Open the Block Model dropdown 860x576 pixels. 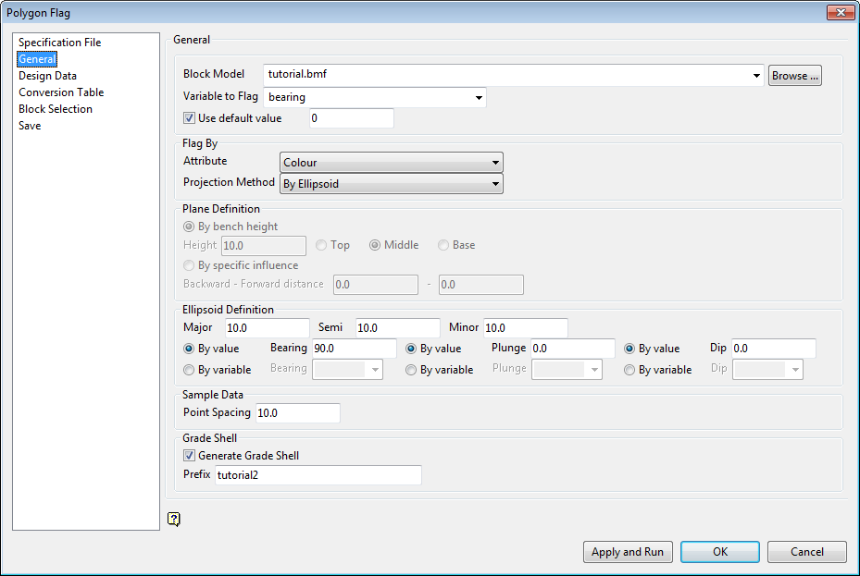pyautogui.click(x=756, y=75)
